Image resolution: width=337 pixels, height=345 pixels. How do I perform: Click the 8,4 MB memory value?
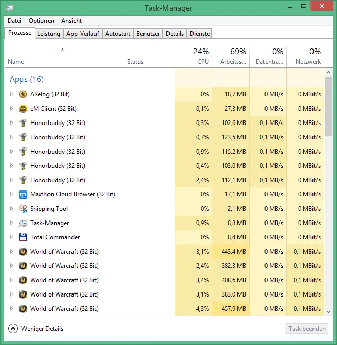tap(236, 237)
